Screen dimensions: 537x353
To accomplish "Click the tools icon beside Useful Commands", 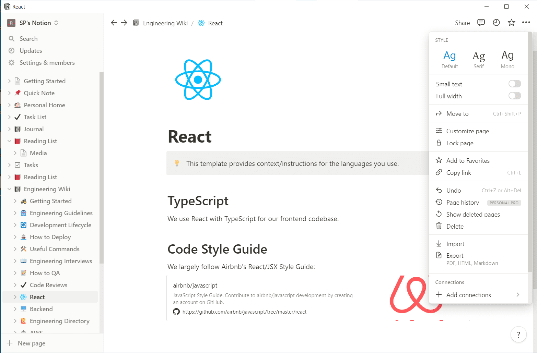I will click(x=23, y=249).
